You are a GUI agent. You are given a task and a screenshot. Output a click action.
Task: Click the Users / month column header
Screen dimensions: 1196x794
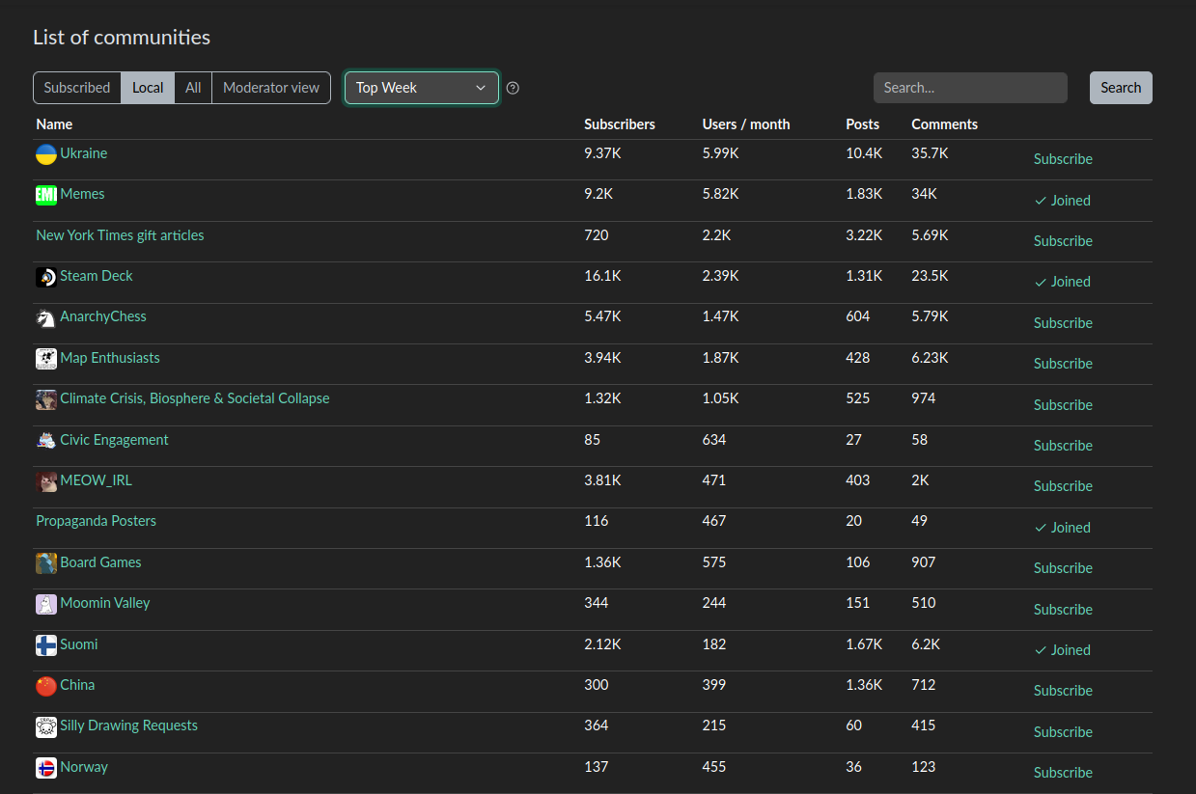[746, 124]
